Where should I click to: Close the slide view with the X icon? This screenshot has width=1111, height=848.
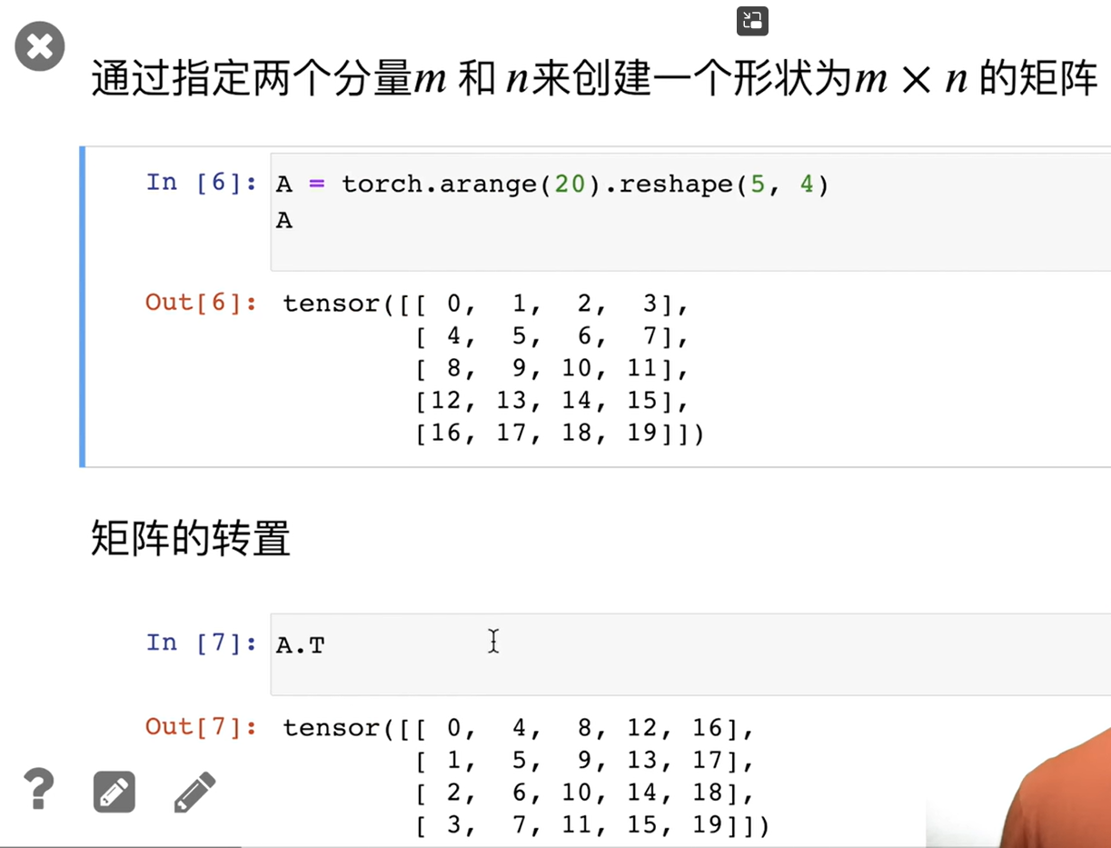click(x=40, y=46)
